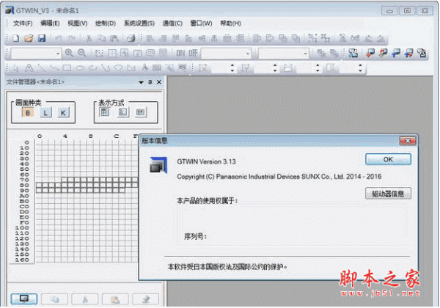Click the red downward transfer arrow icon
Image resolution: width=440 pixels, height=308 pixels.
370,53
